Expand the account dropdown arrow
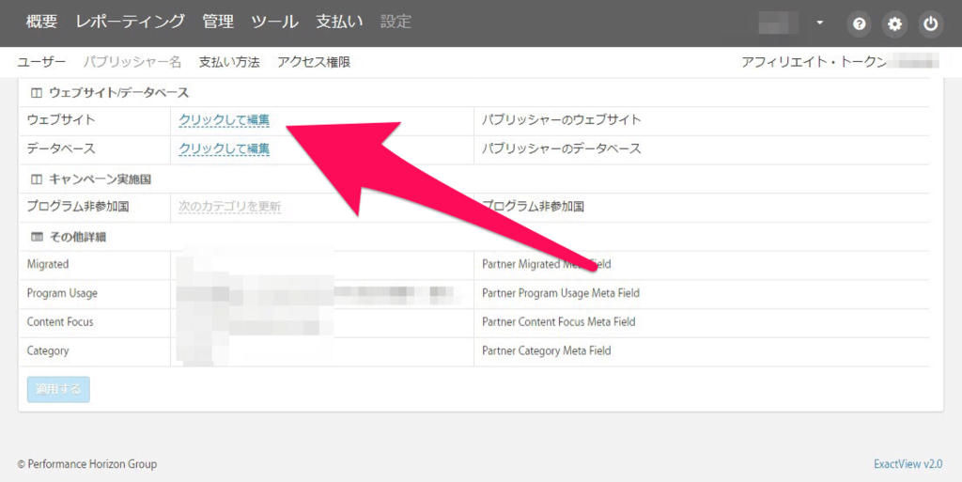 [819, 23]
